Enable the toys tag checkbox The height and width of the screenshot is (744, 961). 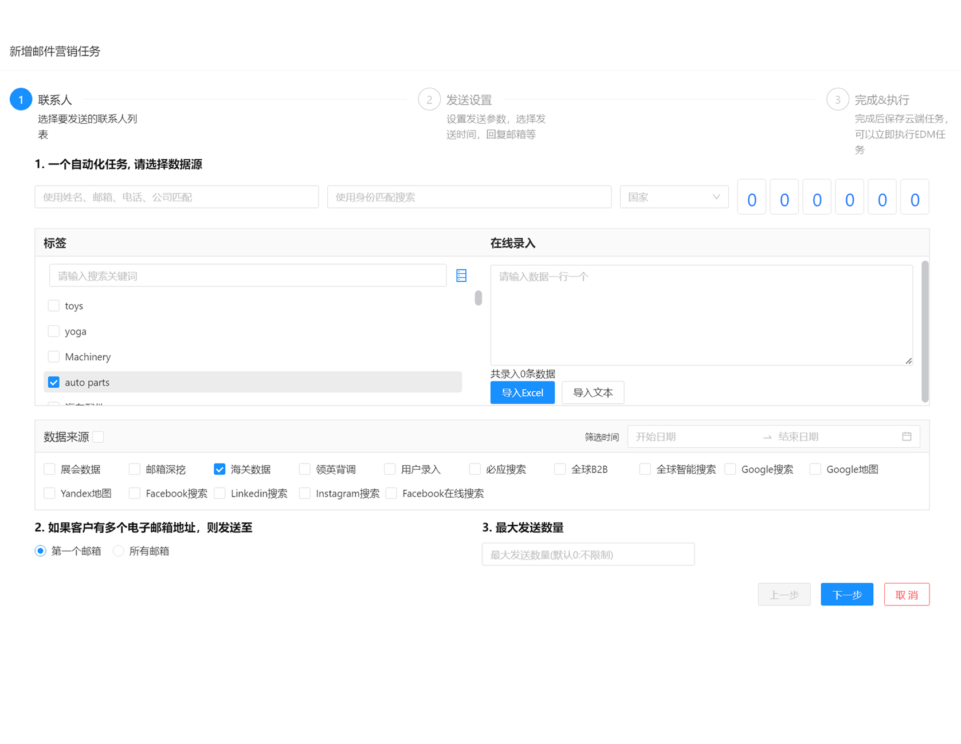click(x=54, y=306)
